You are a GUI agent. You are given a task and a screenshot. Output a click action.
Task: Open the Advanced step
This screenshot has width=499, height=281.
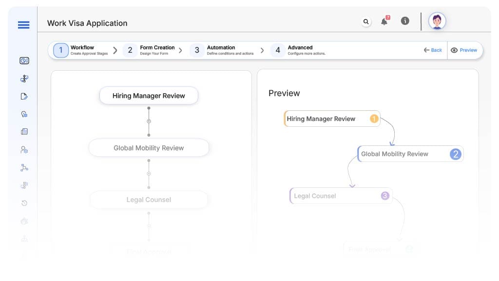click(x=298, y=50)
